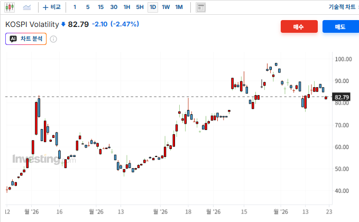
Task: Click the 100.00 price axis label
Action: (343, 59)
